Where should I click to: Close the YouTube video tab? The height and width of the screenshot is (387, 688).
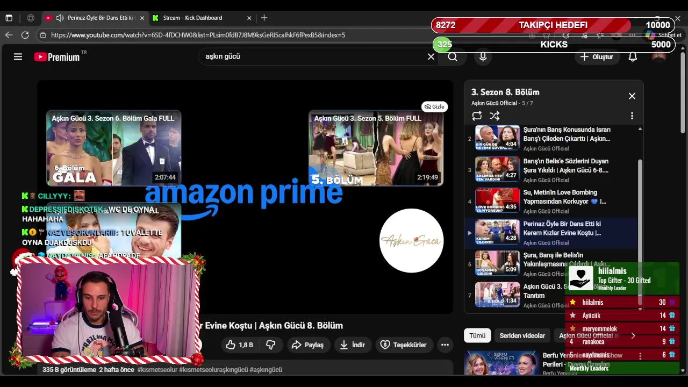pyautogui.click(x=142, y=18)
